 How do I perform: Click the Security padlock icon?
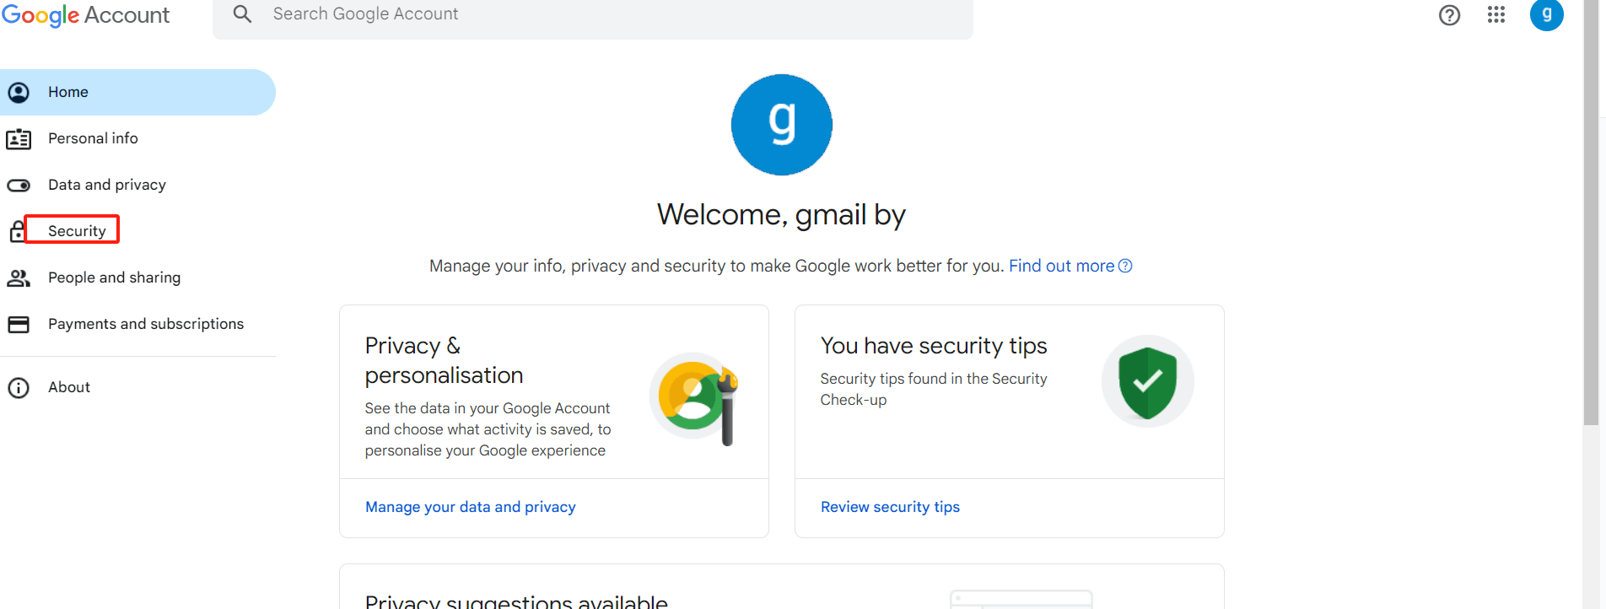pos(17,231)
